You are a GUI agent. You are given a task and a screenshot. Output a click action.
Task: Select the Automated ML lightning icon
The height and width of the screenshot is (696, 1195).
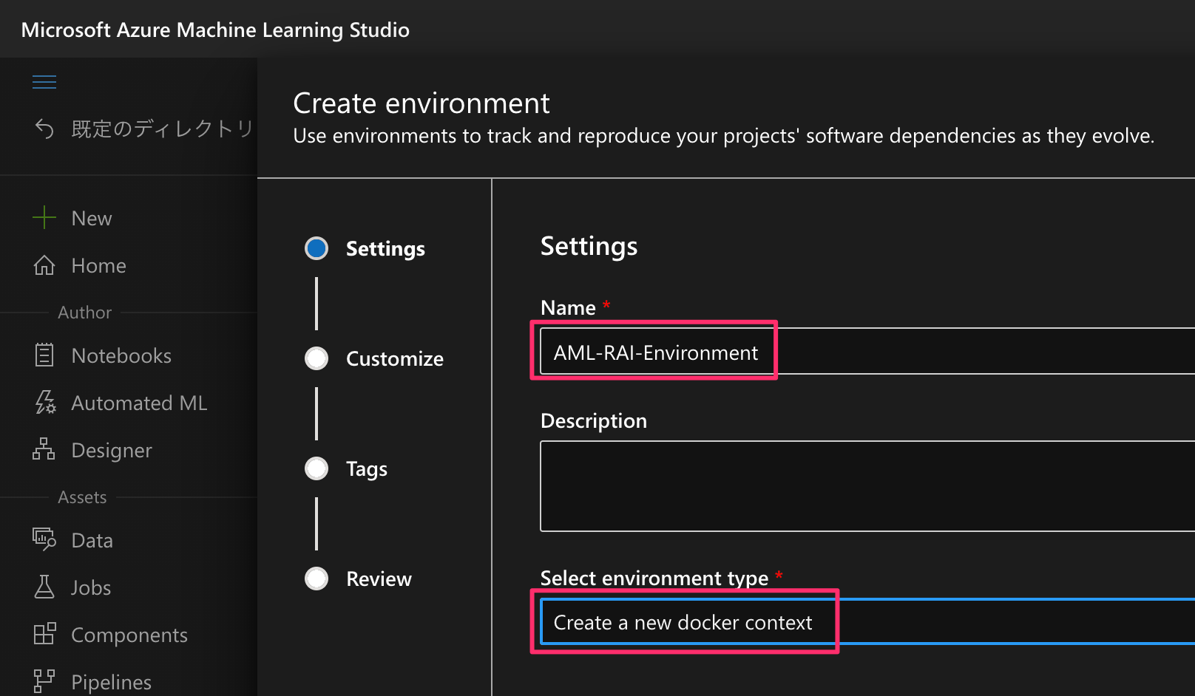[44, 403]
